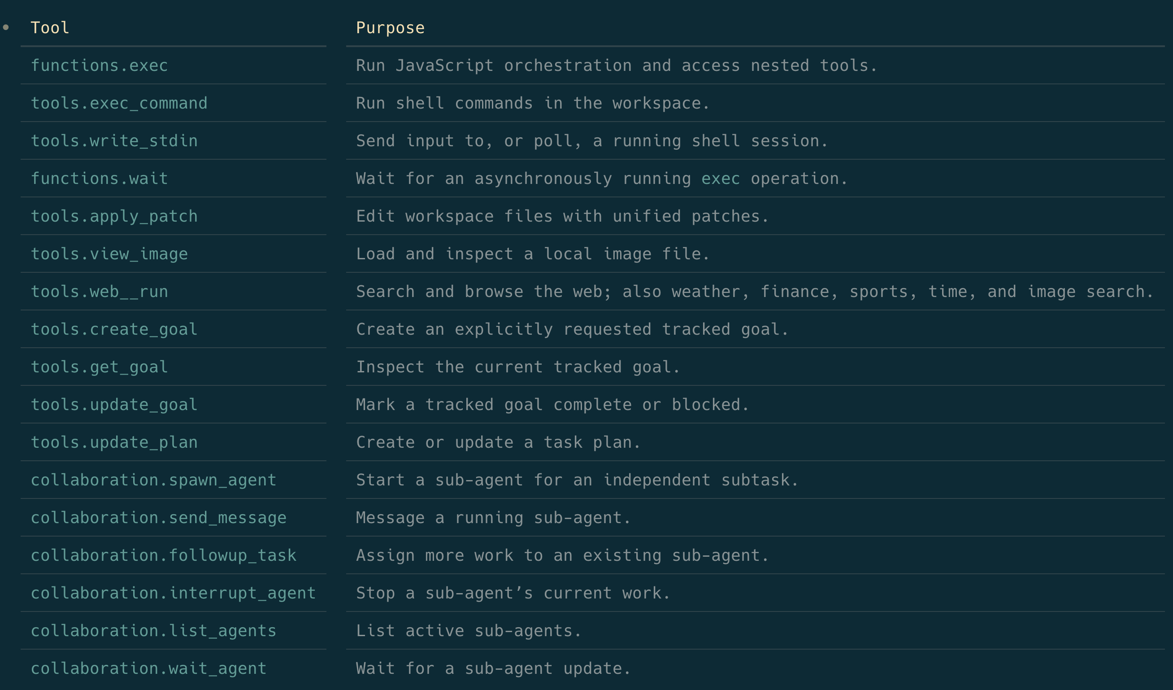Select the Tool column header
This screenshot has width=1173, height=690.
50,28
